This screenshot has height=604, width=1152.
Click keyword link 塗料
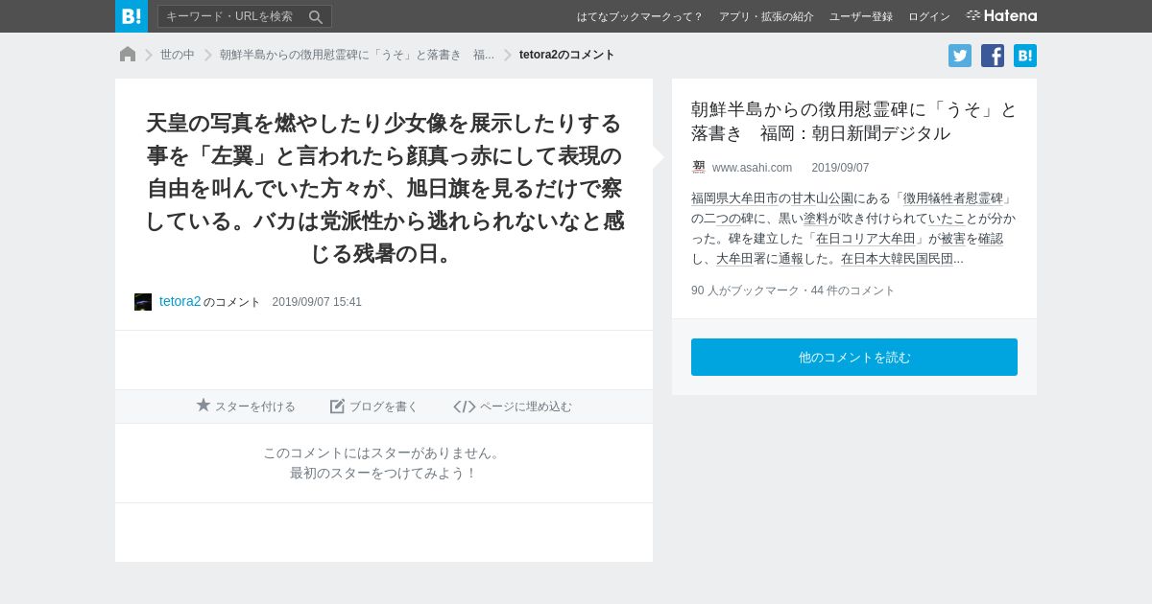(816, 219)
